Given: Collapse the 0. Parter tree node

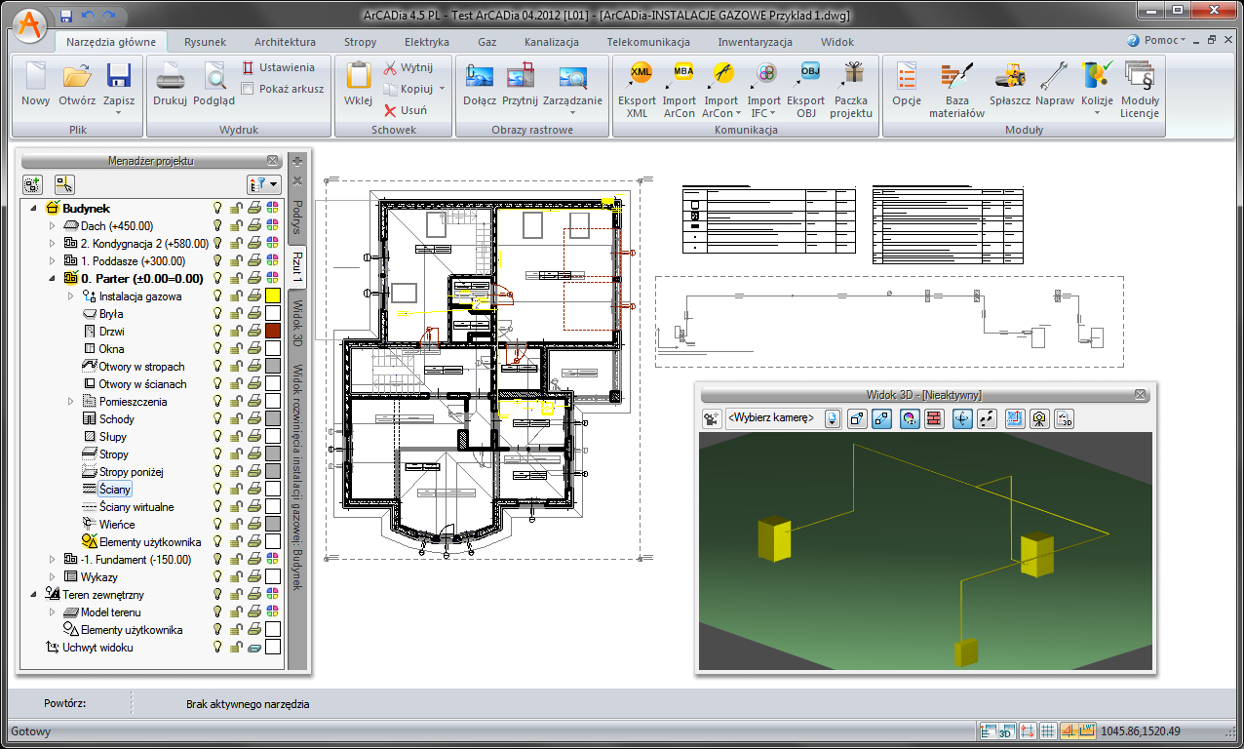Looking at the screenshot, I should coord(53,279).
